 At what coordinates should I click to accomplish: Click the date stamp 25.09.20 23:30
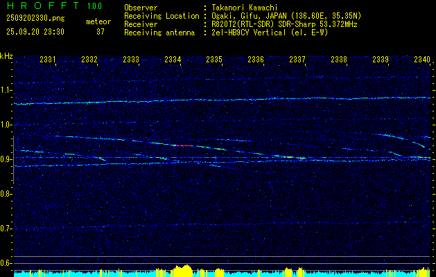tap(35, 32)
